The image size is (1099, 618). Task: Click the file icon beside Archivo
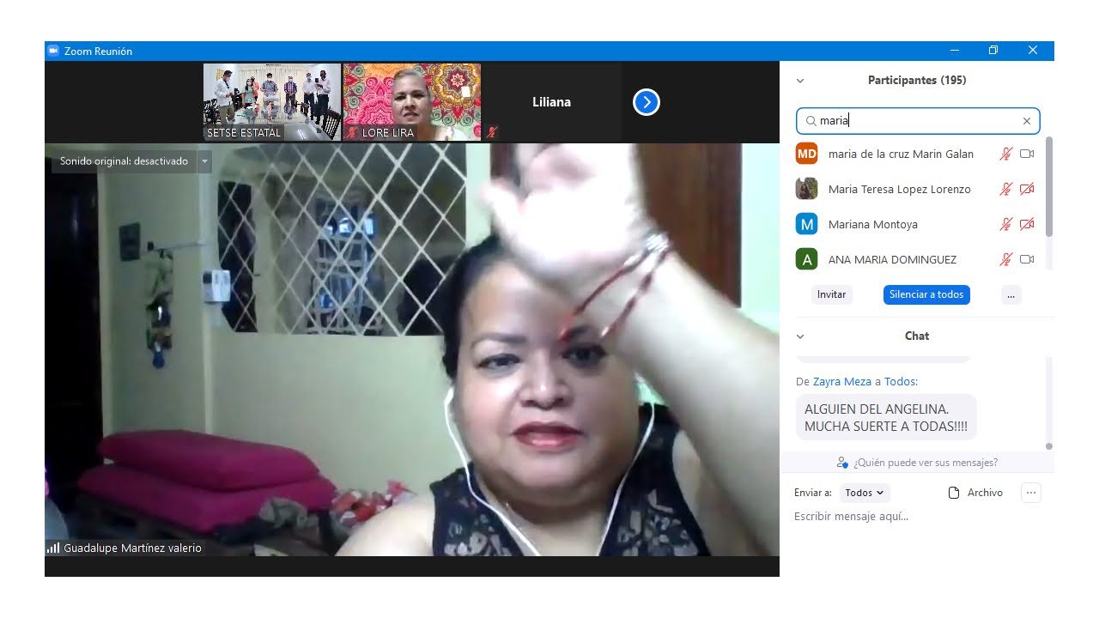953,493
